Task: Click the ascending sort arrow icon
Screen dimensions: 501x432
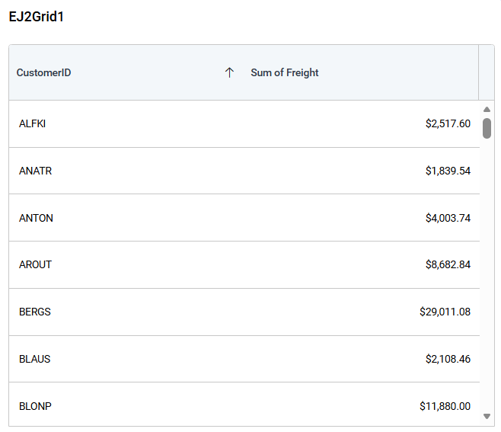Action: [x=229, y=72]
